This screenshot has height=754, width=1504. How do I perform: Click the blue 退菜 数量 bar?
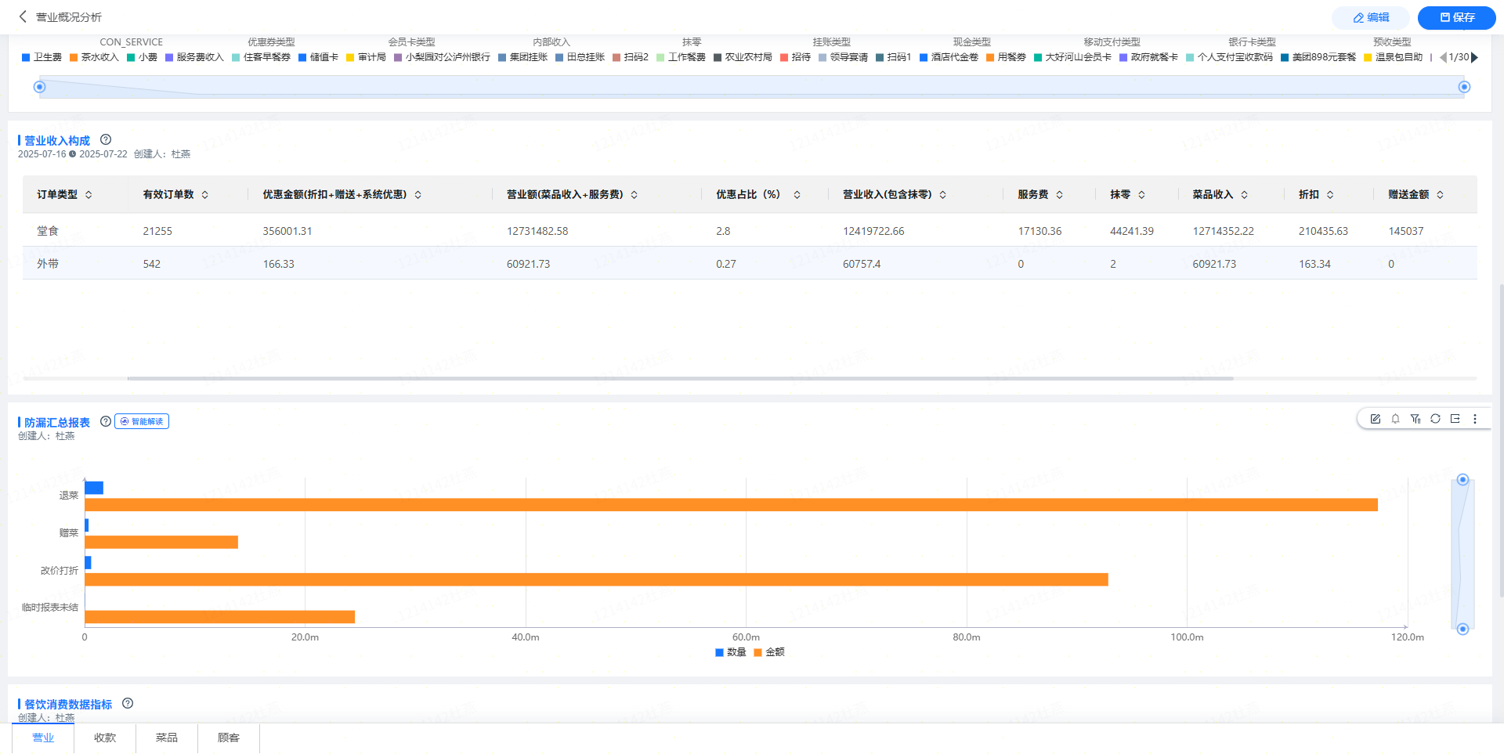(x=94, y=488)
